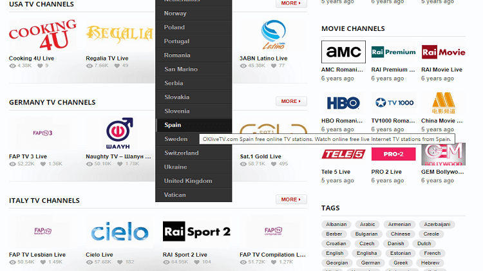Viewport: 483px width, 271px height.
Task: Open the Cooking 4U channel logo
Action: coord(43,35)
